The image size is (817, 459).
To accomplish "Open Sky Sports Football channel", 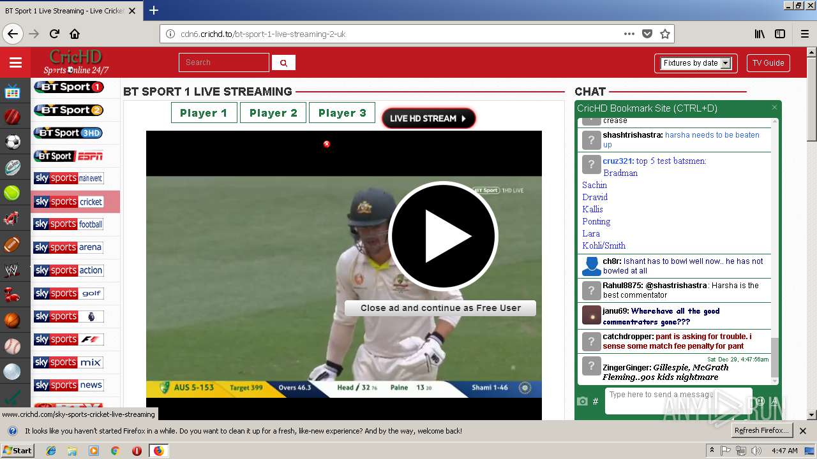I will 68,224.
